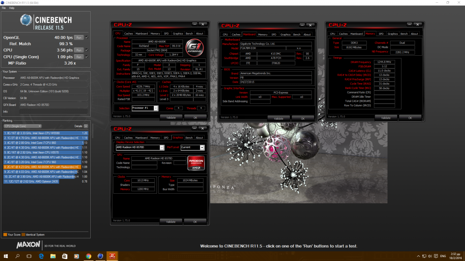Click OK in the Mainboard CPU-Z window

[303, 118]
